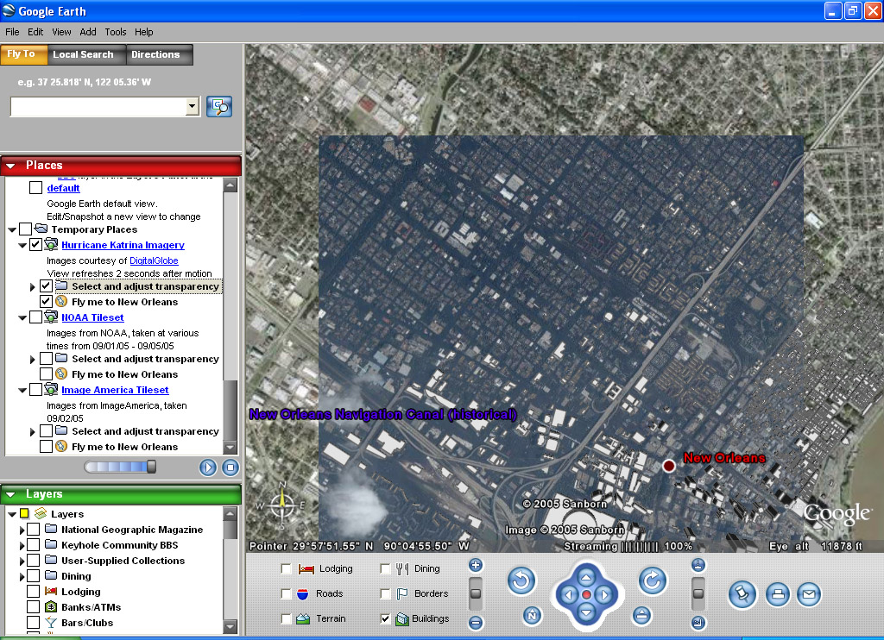Open the Hurricane Katrina Imagery link

click(123, 245)
